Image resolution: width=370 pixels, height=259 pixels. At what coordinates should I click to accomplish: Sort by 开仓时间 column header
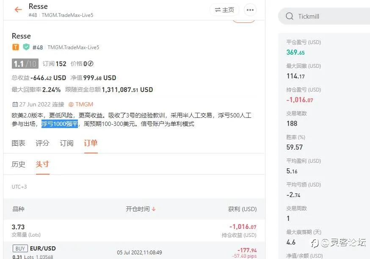138,209
